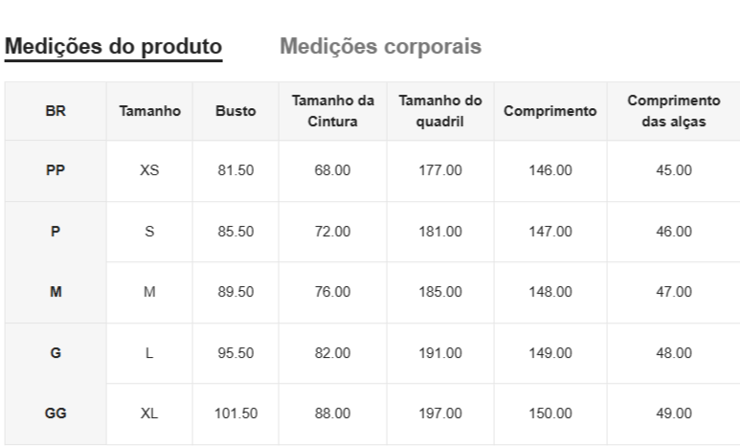740x446 pixels.
Task: Click the XL size cell
Action: tap(149, 413)
